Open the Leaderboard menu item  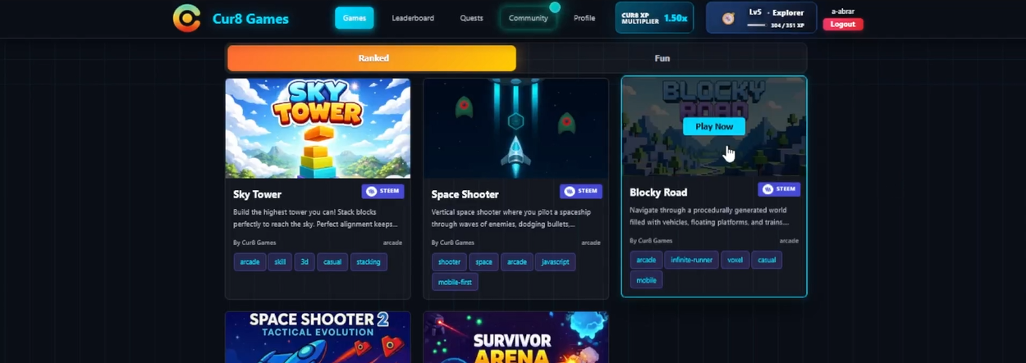click(x=413, y=18)
